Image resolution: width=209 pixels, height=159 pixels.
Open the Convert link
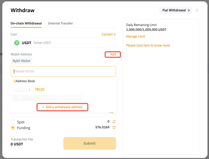coord(108,34)
